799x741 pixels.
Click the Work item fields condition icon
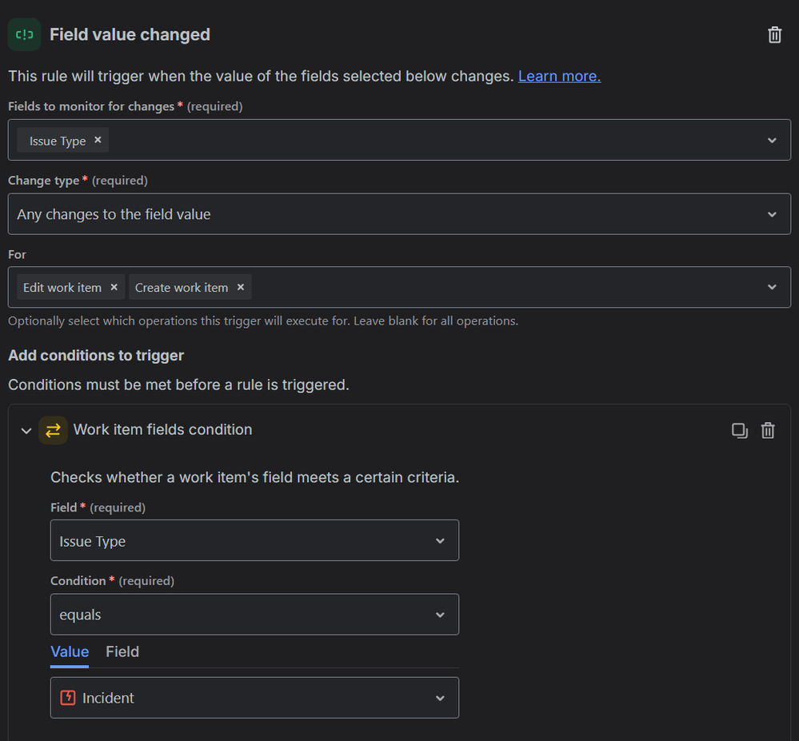click(x=53, y=430)
